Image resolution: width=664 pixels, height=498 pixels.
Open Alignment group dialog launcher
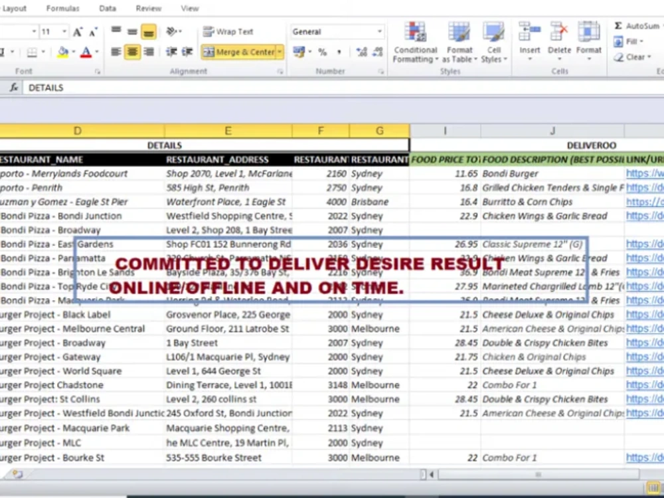[x=280, y=72]
